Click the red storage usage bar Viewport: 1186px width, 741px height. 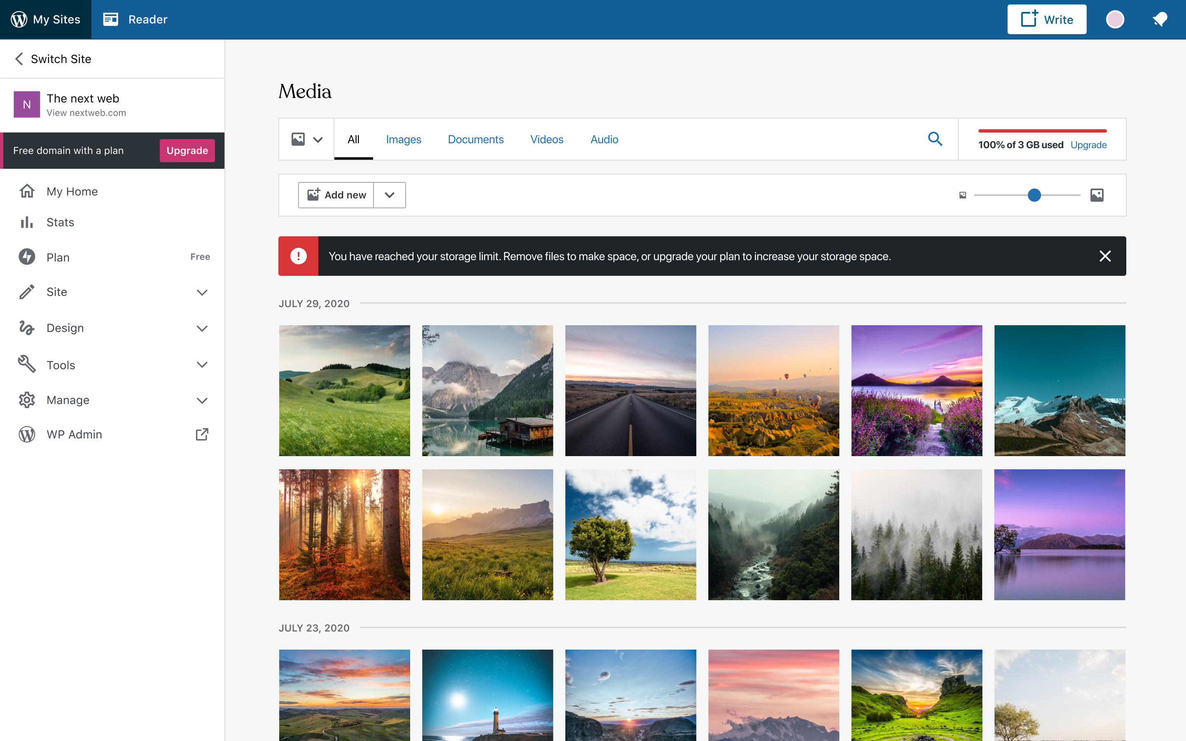(1042, 131)
